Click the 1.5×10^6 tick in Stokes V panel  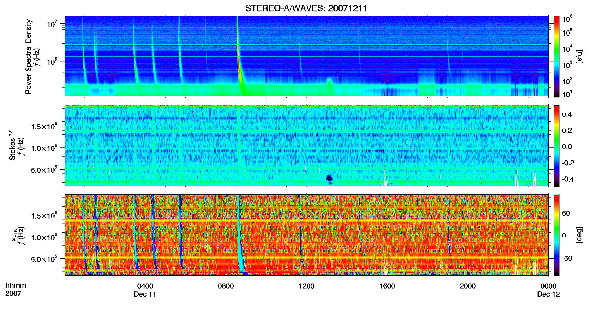(44, 126)
